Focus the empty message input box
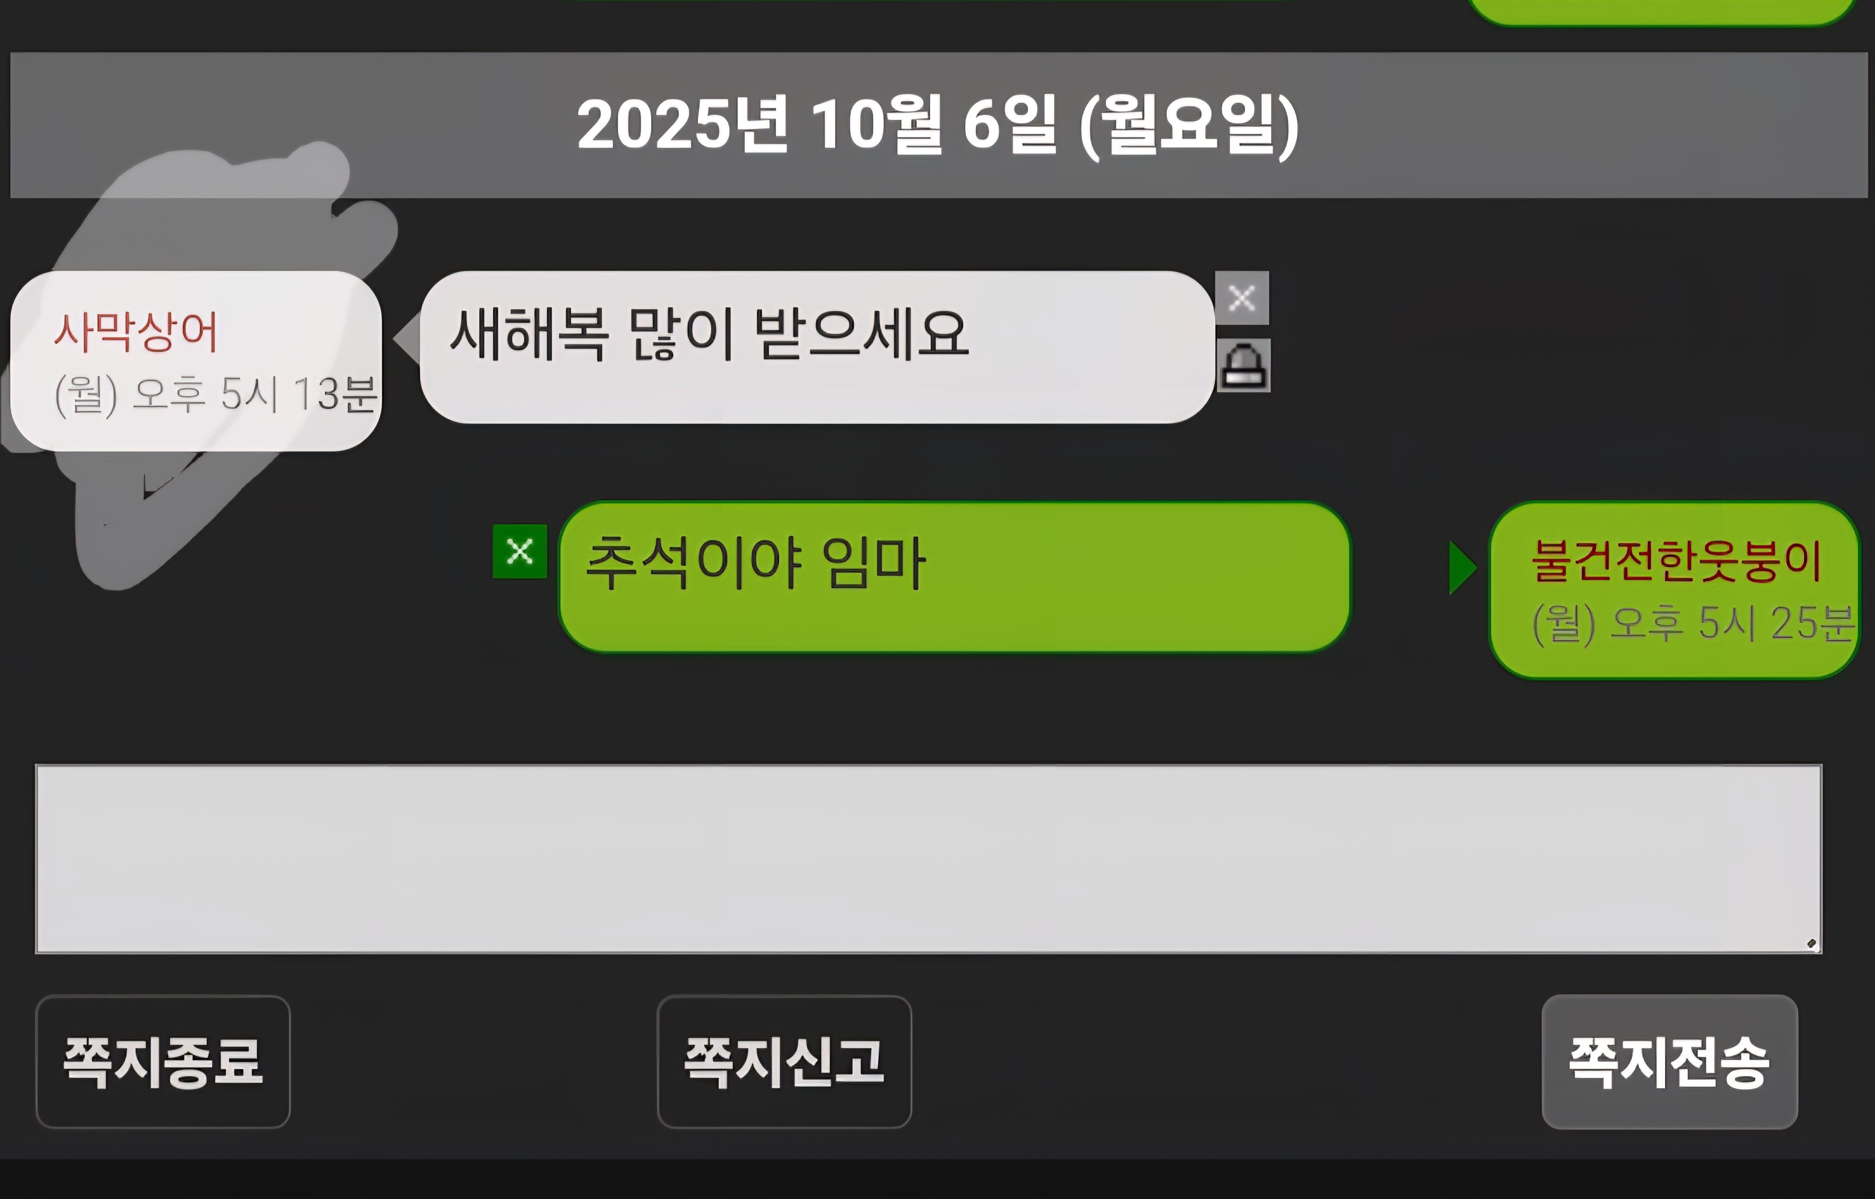The width and height of the screenshot is (1875, 1199). (x=928, y=859)
